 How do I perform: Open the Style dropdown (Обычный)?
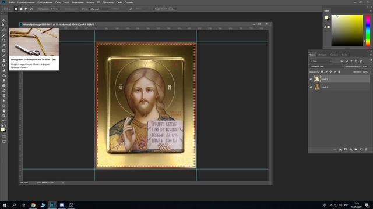[x=100, y=9]
